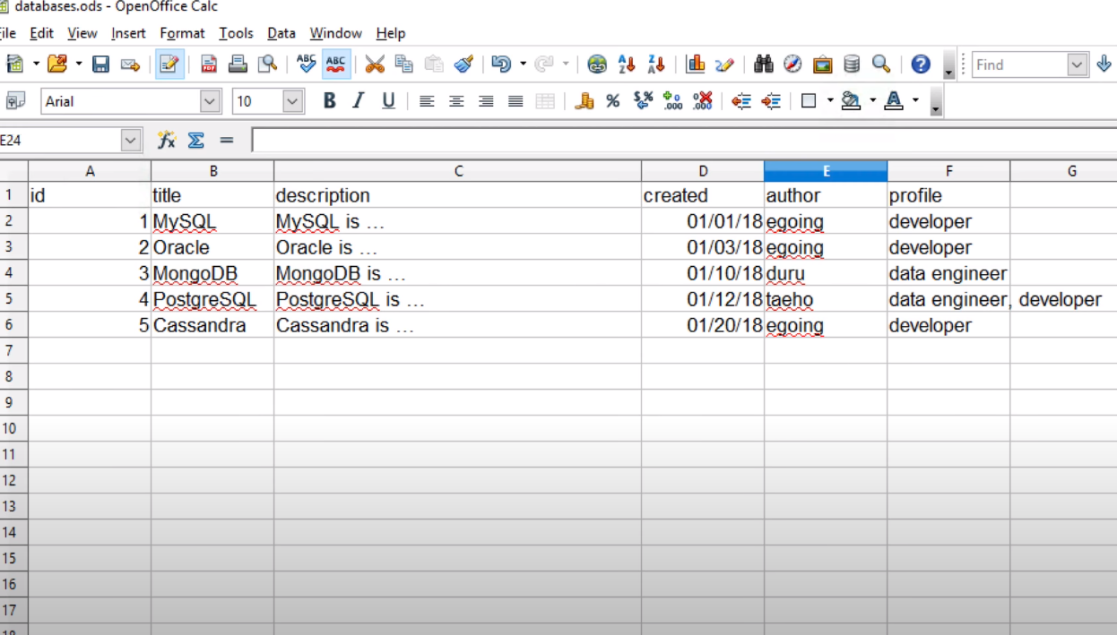Click Increase Indent icon
Screen dimensions: 1117x635
tap(771, 101)
